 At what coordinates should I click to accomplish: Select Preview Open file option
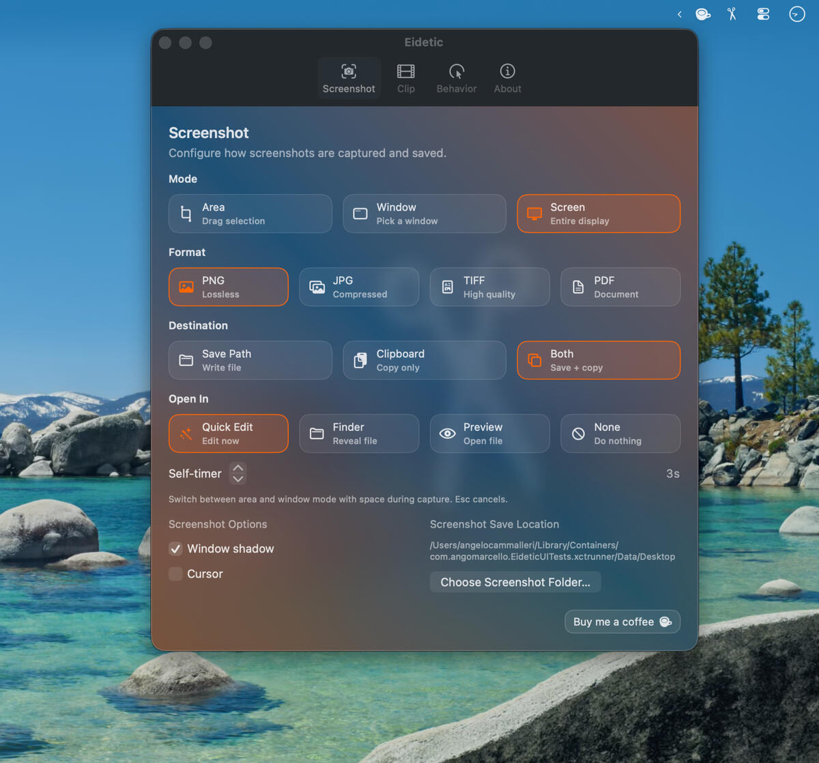(490, 434)
